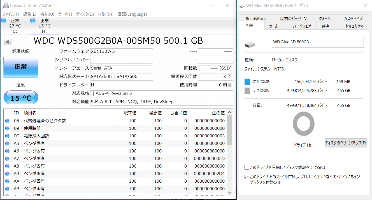Click status dot for attribute AB row
Viewport: 372px width, 200px height.
[x=7, y=189]
